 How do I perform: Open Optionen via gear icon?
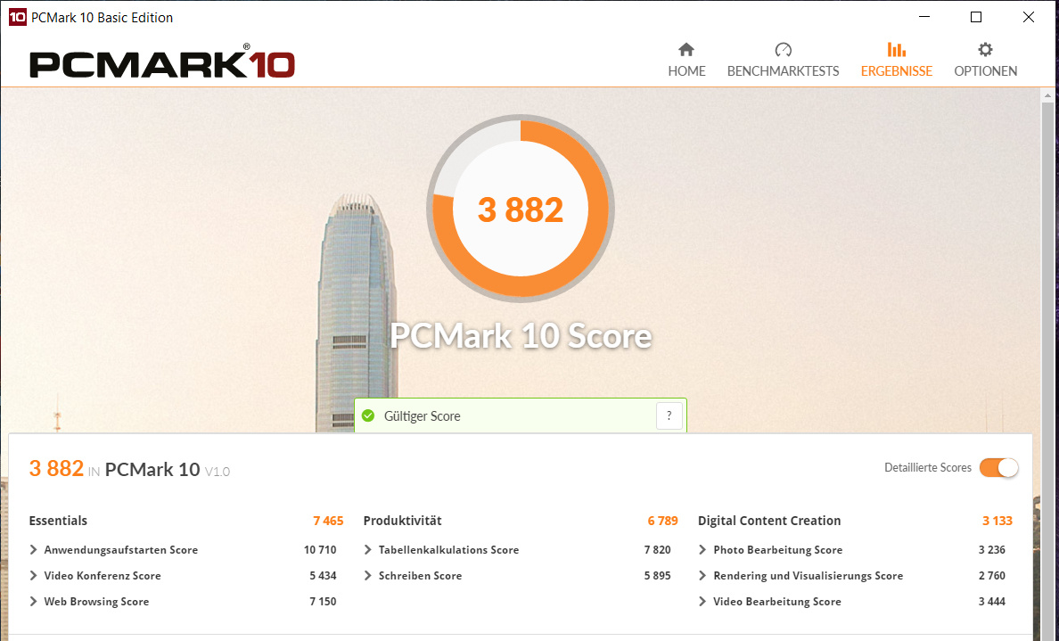point(985,50)
